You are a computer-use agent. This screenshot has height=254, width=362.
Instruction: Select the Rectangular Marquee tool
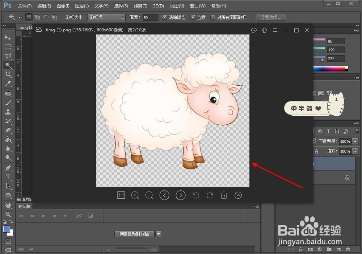[8, 47]
